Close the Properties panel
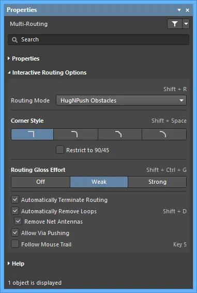Screen dimensions: 197x293 point(188,10)
